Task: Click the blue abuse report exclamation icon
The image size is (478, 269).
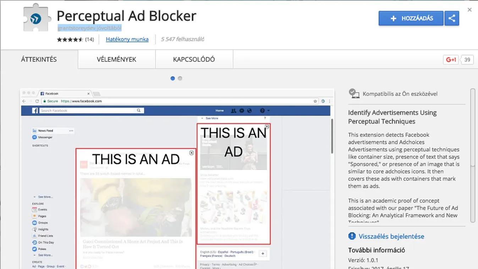Action: 352,236
